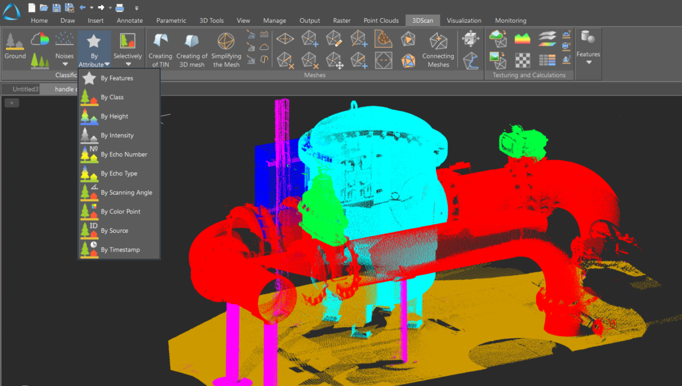The image size is (682, 386).
Task: Open a file with the folder icon
Action: coord(44,7)
